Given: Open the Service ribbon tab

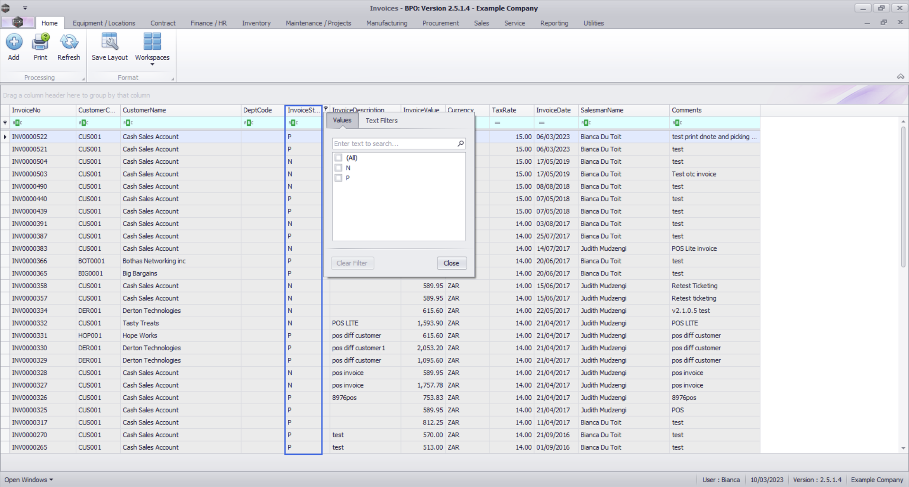Looking at the screenshot, I should pyautogui.click(x=515, y=23).
